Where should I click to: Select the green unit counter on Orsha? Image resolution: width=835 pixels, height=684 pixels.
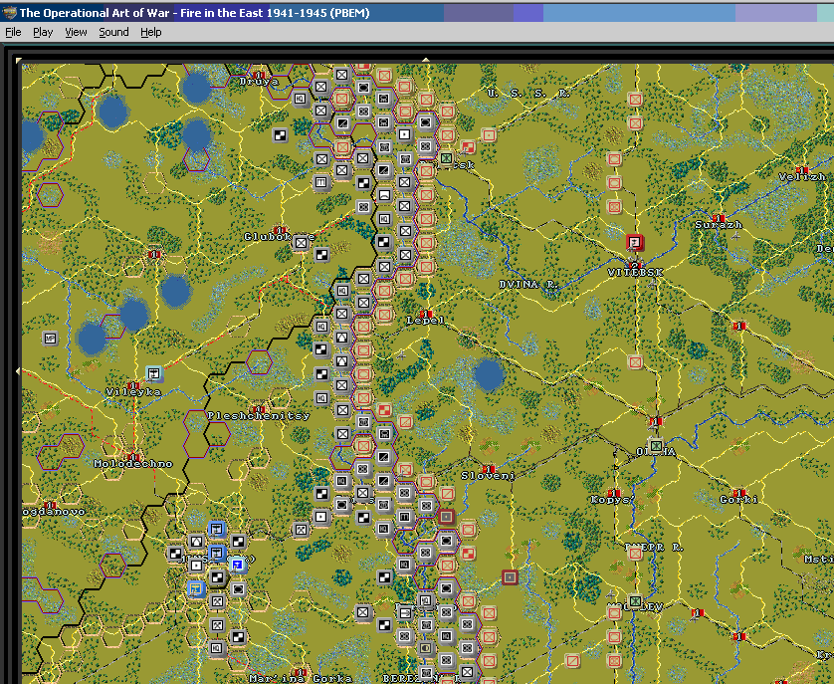tap(656, 445)
